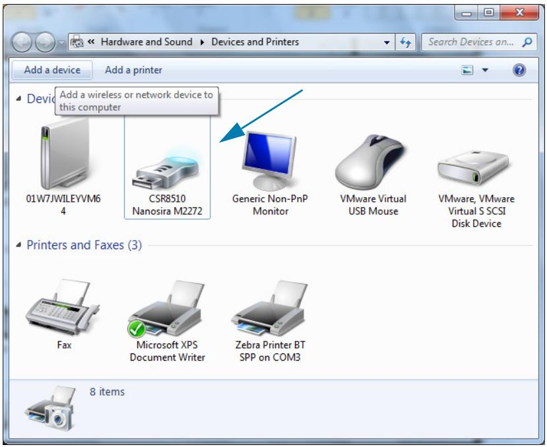
Task: Select the VMware Virtual USB Mouse icon
Action: point(371,162)
